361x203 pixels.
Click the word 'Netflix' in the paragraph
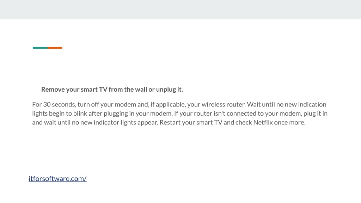click(x=263, y=122)
